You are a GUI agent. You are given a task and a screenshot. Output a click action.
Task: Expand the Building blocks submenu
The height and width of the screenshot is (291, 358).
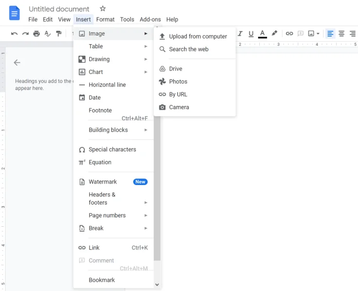click(x=113, y=130)
